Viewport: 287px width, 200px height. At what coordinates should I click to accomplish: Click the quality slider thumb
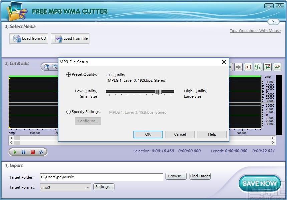point(159,92)
